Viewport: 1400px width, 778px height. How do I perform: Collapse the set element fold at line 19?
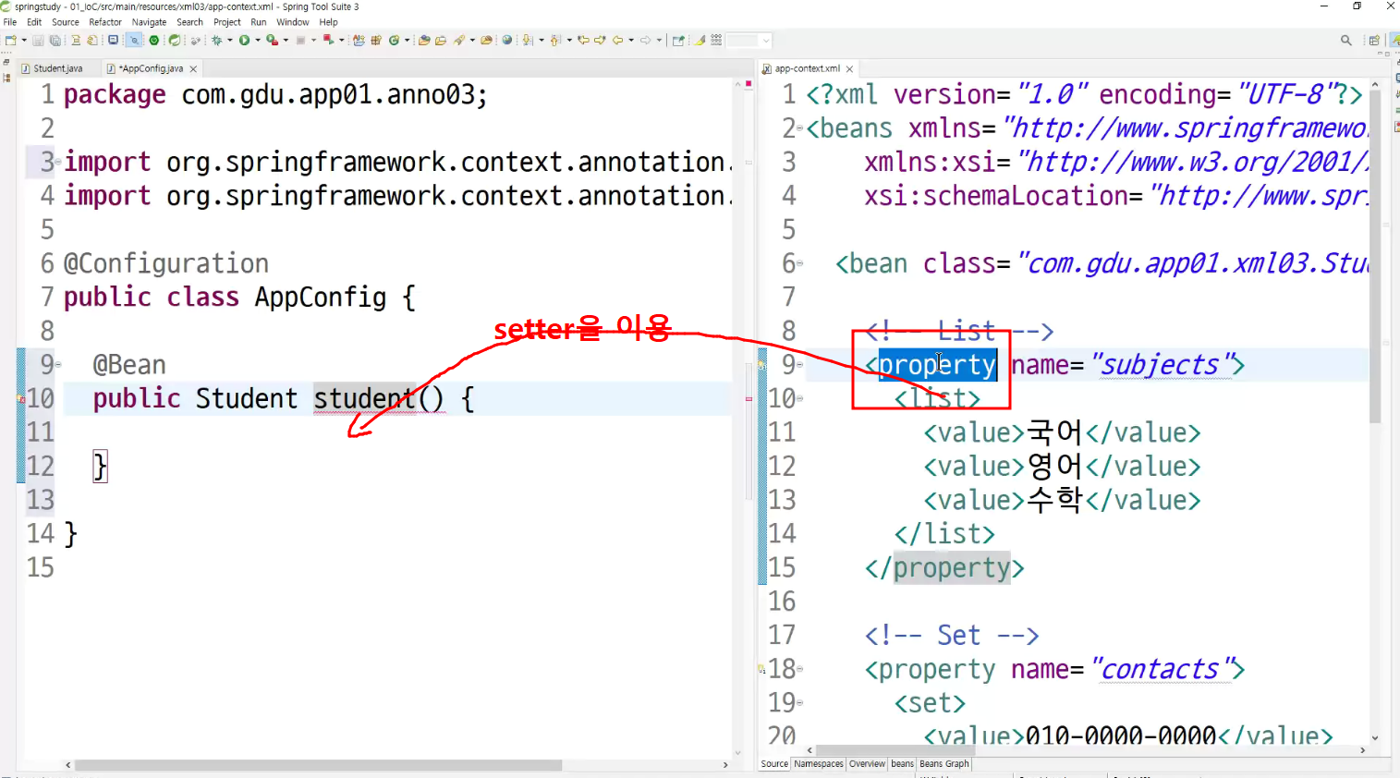click(800, 703)
